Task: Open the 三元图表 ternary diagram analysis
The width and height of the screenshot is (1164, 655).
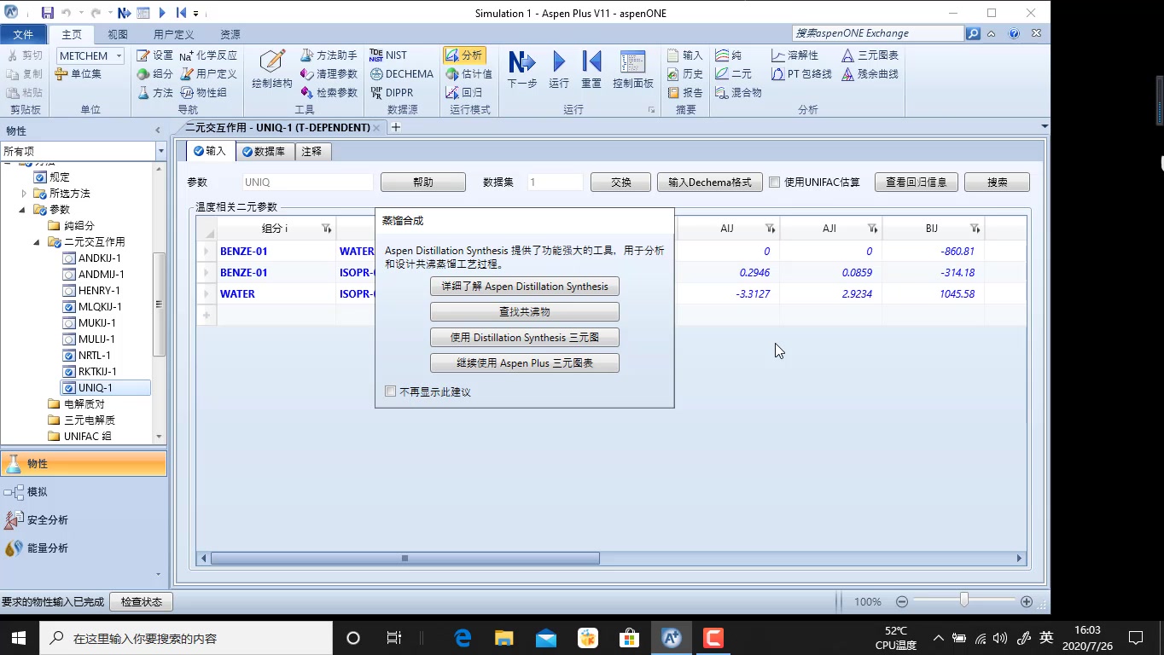Action: tap(870, 55)
